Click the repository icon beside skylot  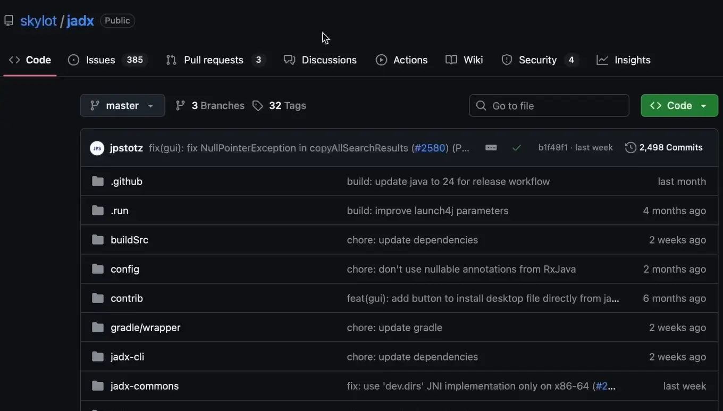(x=9, y=21)
